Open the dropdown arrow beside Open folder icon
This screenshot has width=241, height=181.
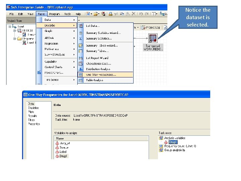coord(99,14)
